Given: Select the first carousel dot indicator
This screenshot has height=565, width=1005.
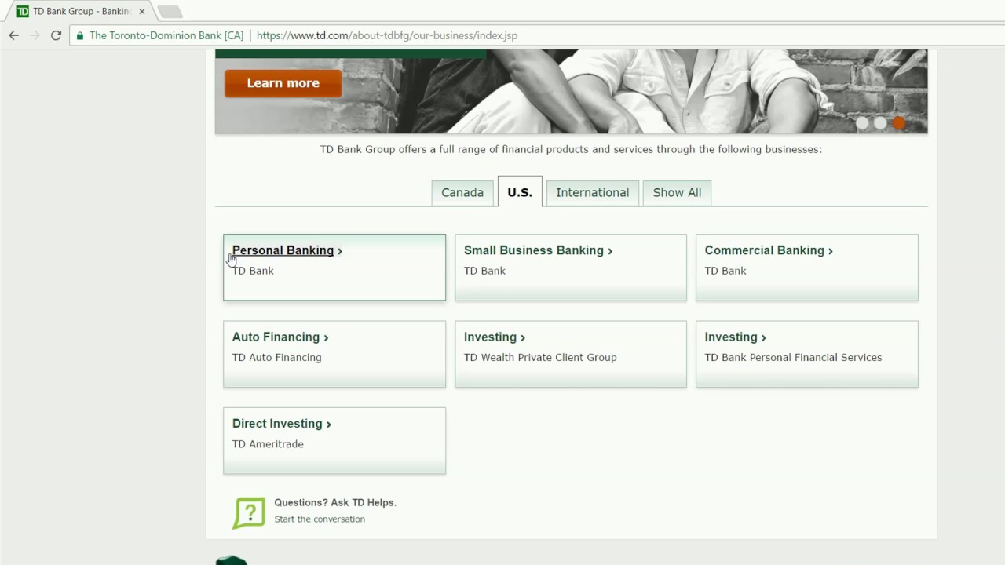Looking at the screenshot, I should click(862, 123).
